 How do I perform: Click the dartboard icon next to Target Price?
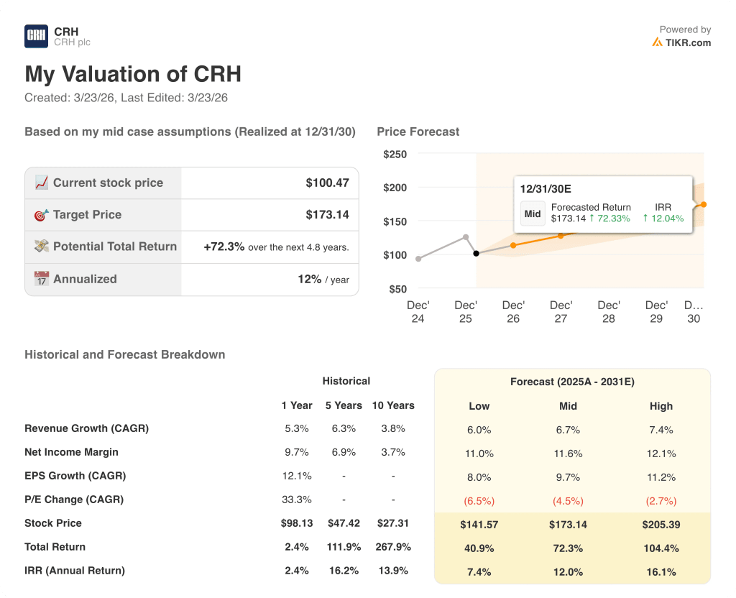40,214
